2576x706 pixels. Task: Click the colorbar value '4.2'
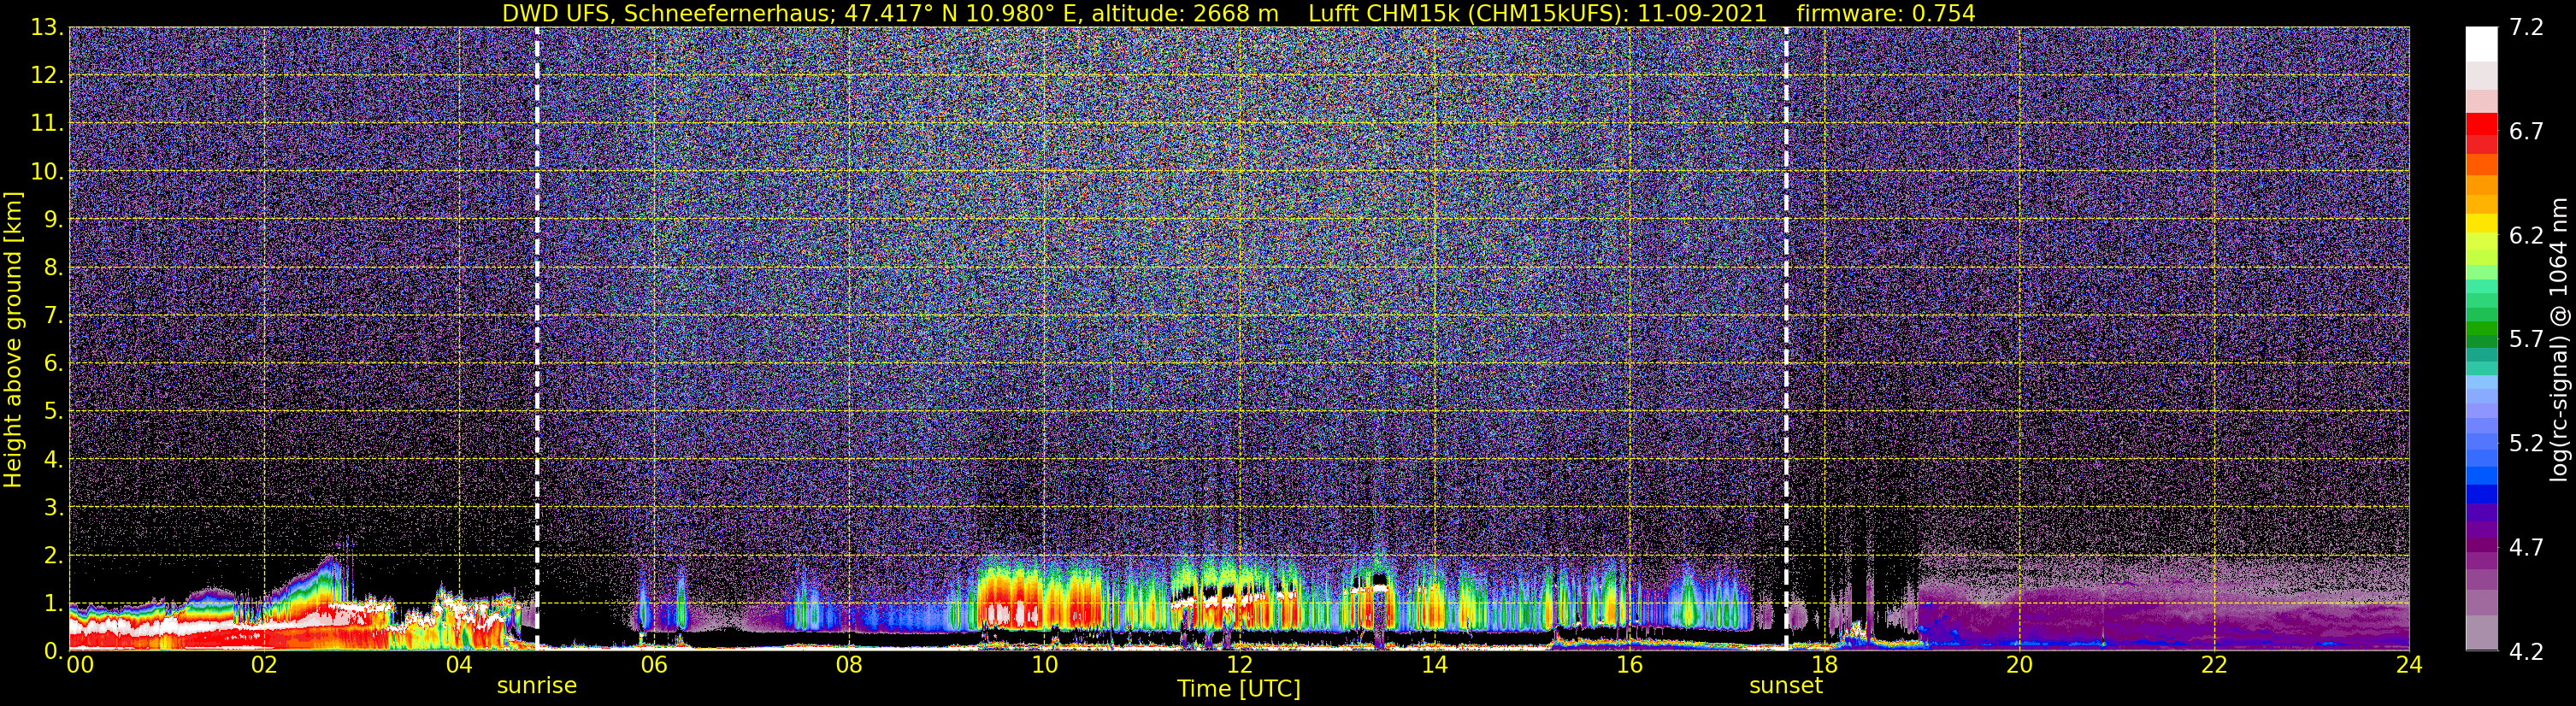(2527, 652)
